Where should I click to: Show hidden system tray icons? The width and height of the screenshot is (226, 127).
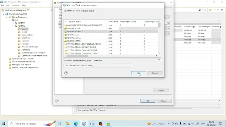[169, 124]
